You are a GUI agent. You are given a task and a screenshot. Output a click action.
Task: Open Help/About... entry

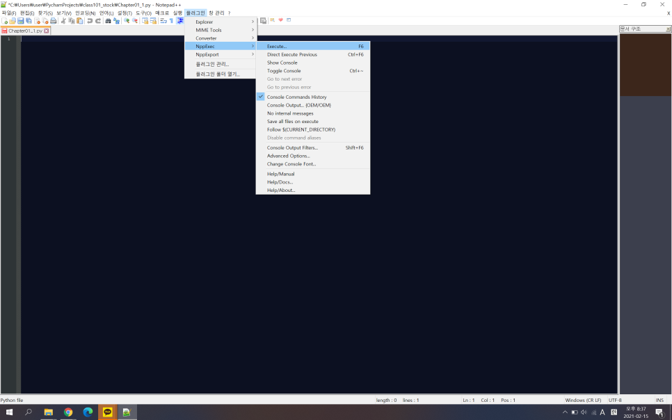[313, 191]
